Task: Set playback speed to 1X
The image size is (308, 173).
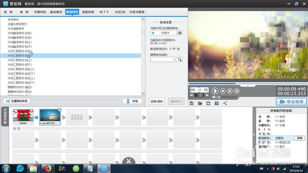Action: 199,90
